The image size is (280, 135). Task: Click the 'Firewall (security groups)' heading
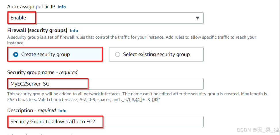point(37,30)
